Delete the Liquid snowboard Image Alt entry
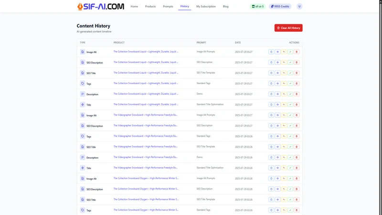This screenshot has width=382, height=215. click(x=297, y=52)
